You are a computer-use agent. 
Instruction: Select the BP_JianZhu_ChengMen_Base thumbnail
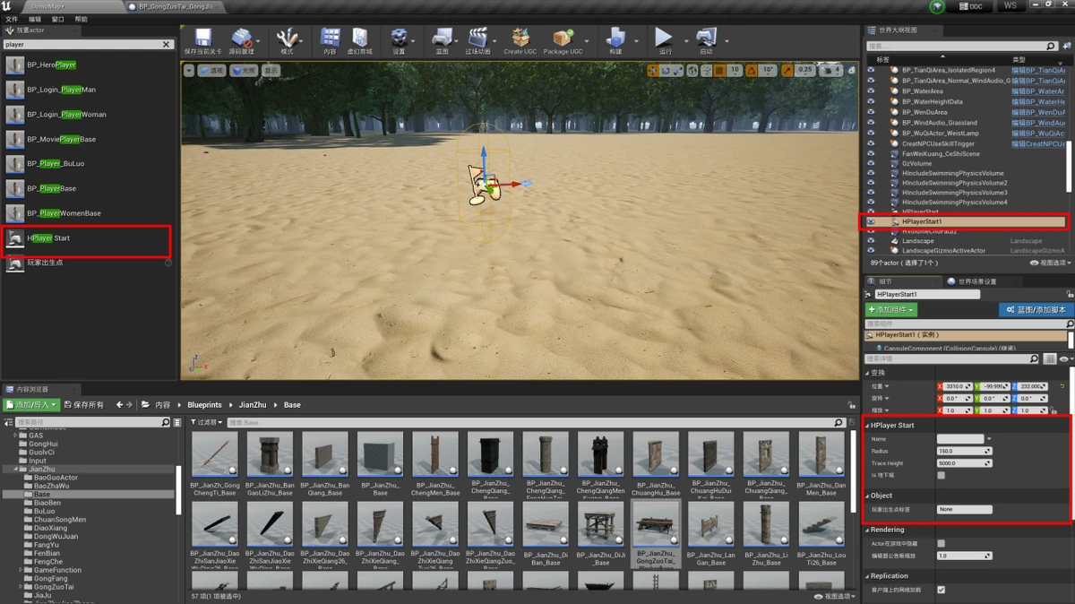[x=435, y=454]
